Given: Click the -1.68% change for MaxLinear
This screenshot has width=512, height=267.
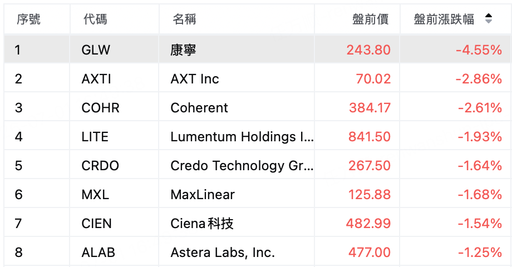Looking at the screenshot, I should click(480, 195).
